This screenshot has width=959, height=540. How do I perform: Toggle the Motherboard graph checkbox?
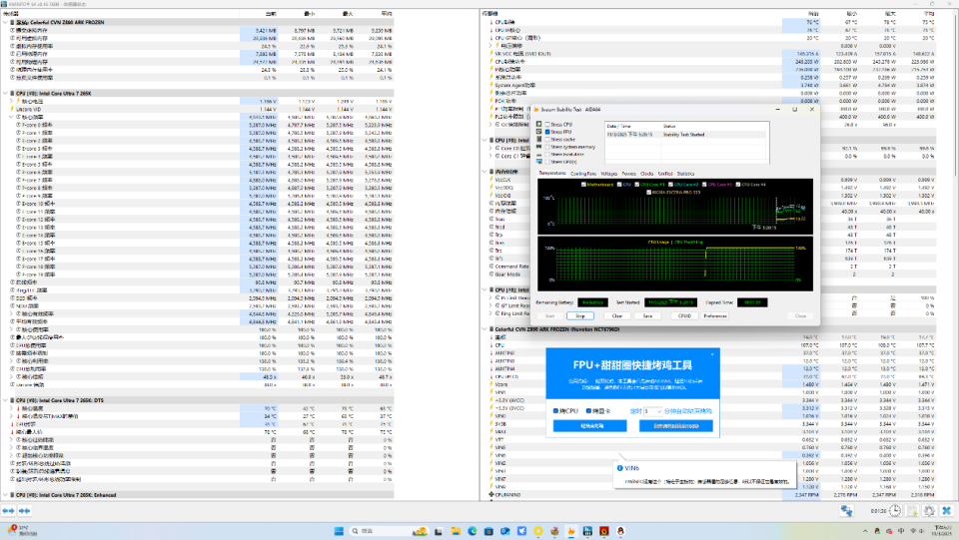tap(583, 184)
